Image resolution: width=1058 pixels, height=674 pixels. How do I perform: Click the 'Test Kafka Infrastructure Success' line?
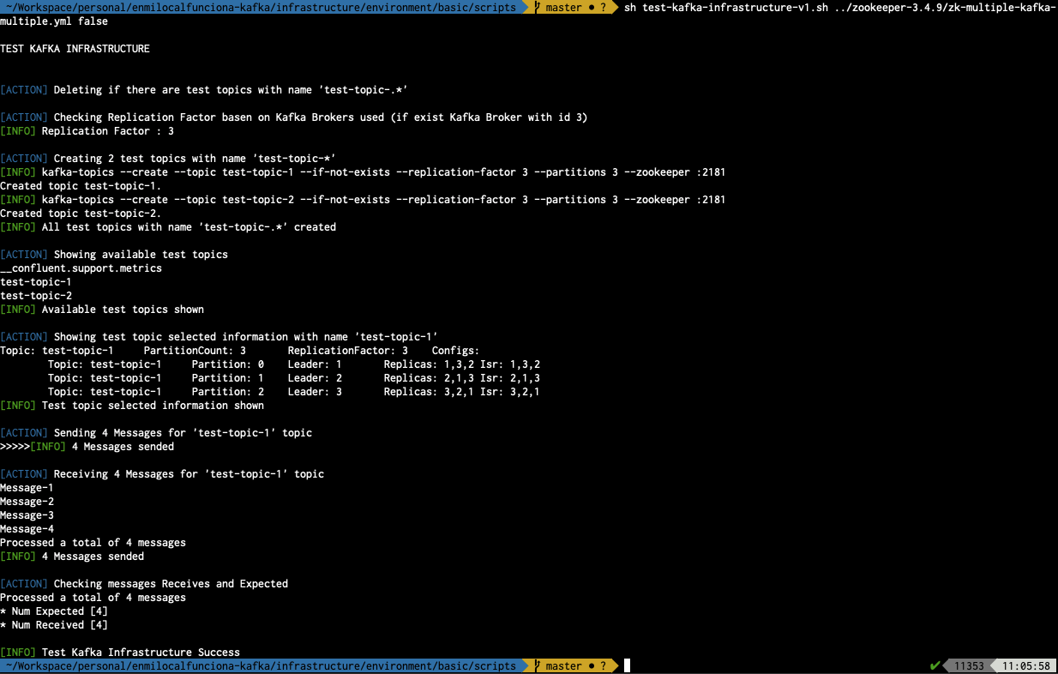(x=120, y=653)
